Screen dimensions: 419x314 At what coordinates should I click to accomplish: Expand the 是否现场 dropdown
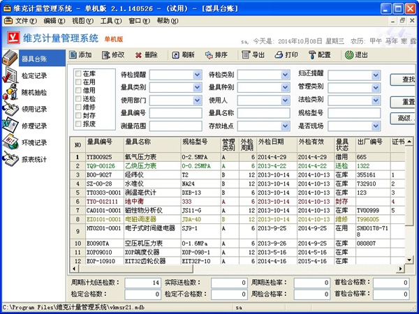pyautogui.click(x=376, y=126)
